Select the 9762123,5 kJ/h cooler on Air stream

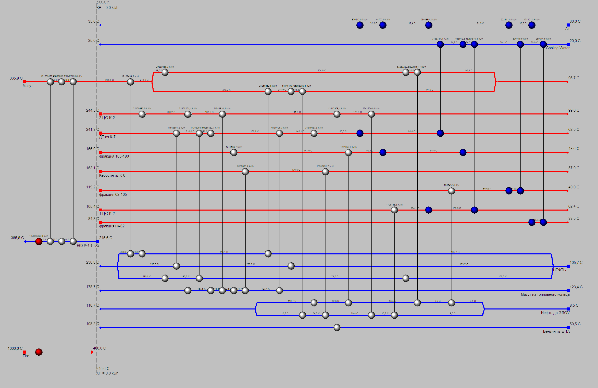tap(360, 25)
